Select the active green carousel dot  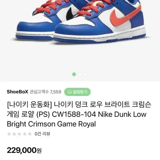[74, 74]
